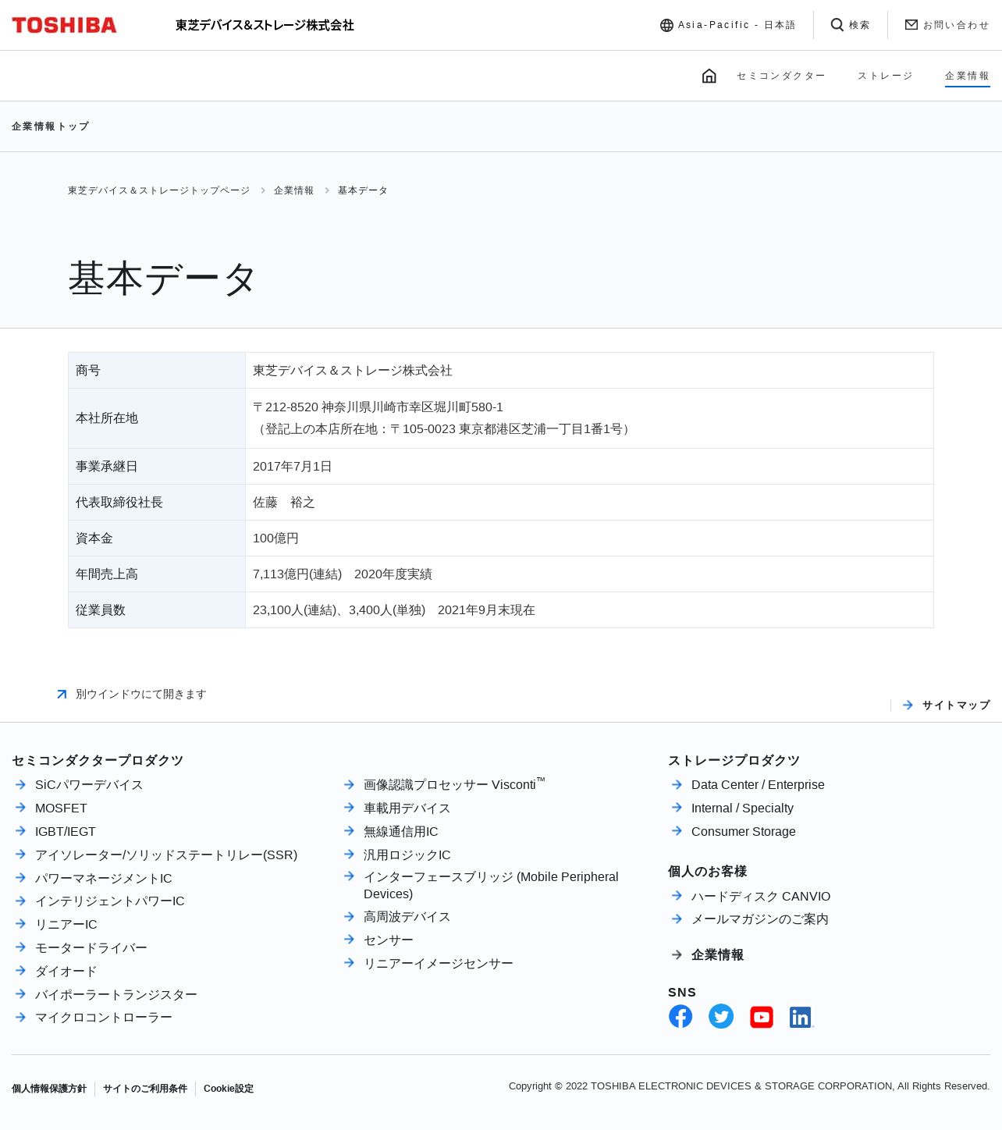Go to 東芝デバイス＆ストレージトップページ breadcrumb
Viewport: 1002px width, 1130px height.
158,190
